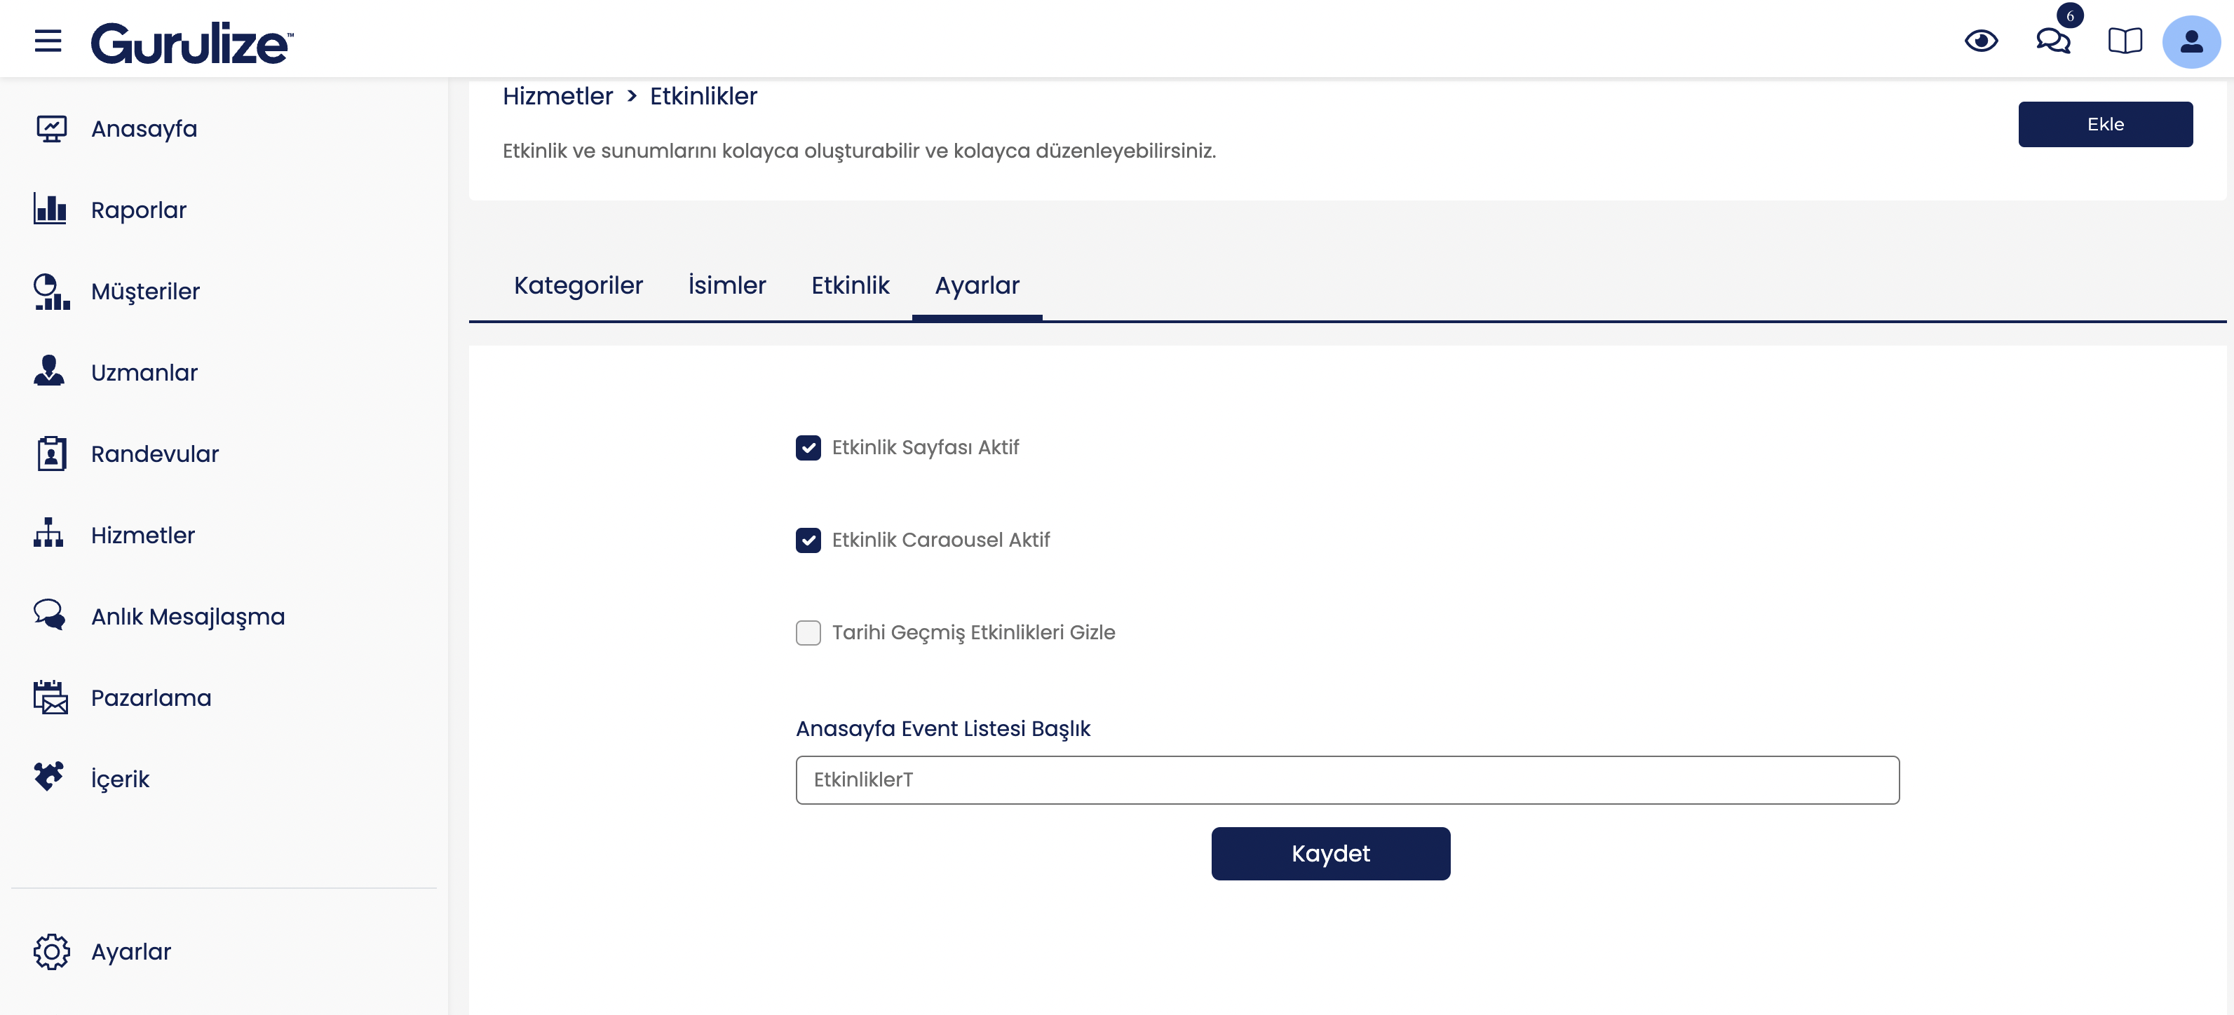Open the chat messages icon
The width and height of the screenshot is (2234, 1015).
2053,41
